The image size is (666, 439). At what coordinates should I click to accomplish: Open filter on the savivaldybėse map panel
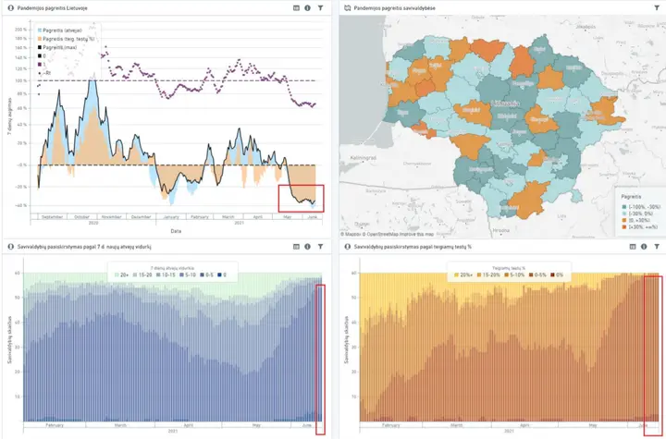(x=657, y=8)
